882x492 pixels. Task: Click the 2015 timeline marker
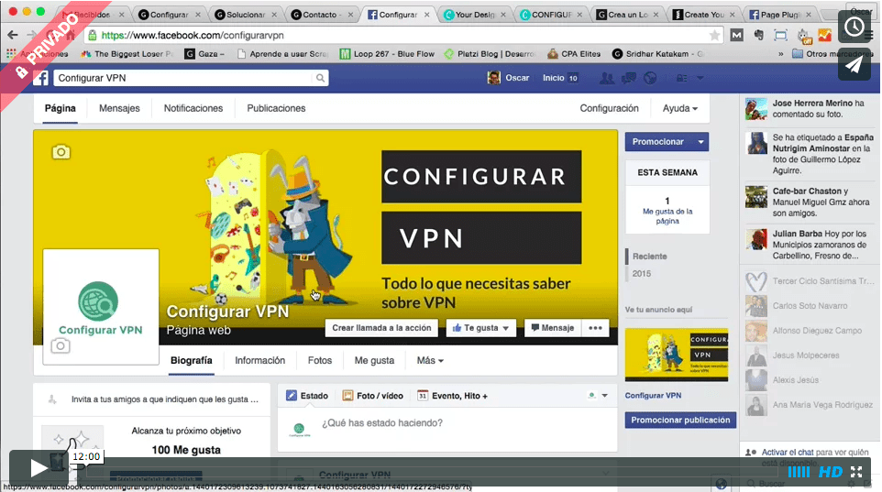(641, 274)
